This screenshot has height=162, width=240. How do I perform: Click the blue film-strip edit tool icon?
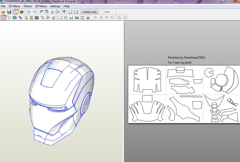point(15,17)
